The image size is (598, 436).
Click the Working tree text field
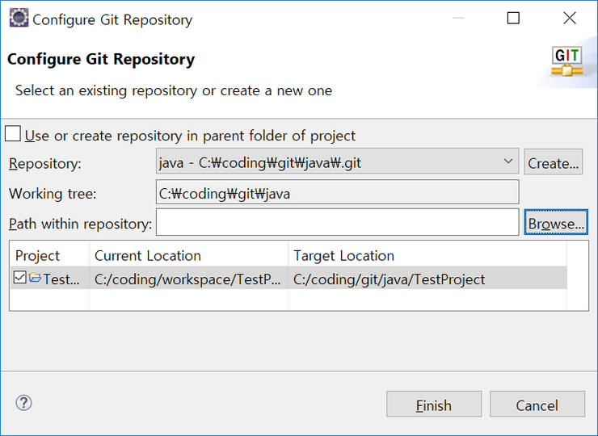pos(337,193)
